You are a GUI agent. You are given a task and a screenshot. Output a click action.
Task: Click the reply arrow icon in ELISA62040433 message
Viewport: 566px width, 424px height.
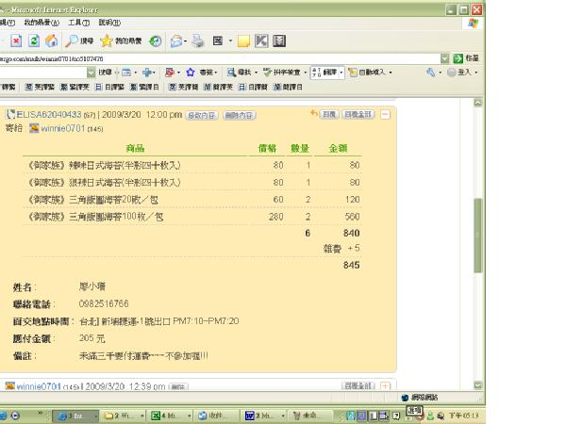314,114
